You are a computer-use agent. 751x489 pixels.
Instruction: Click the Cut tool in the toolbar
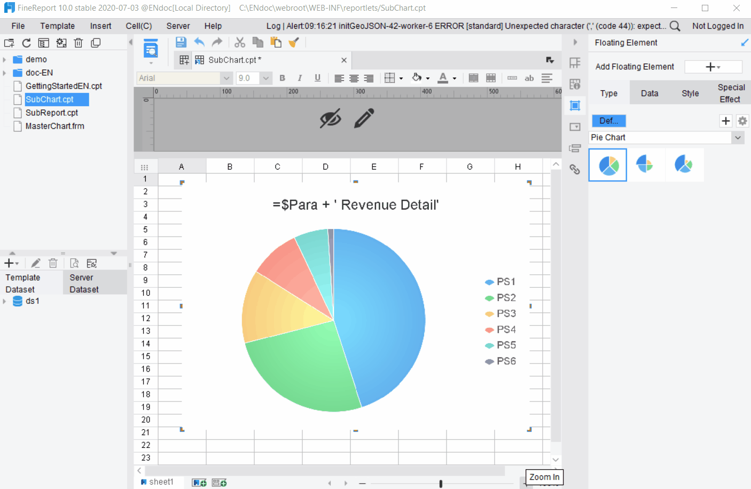tap(240, 42)
